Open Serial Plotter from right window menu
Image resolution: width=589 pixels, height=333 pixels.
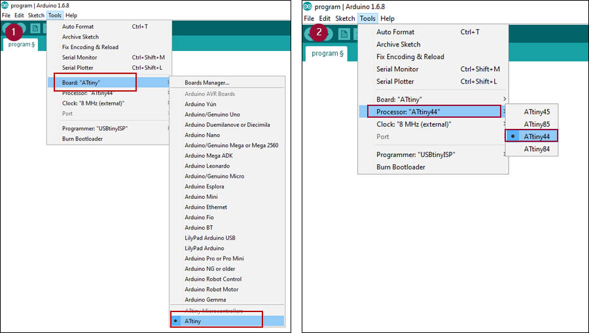click(x=433, y=82)
